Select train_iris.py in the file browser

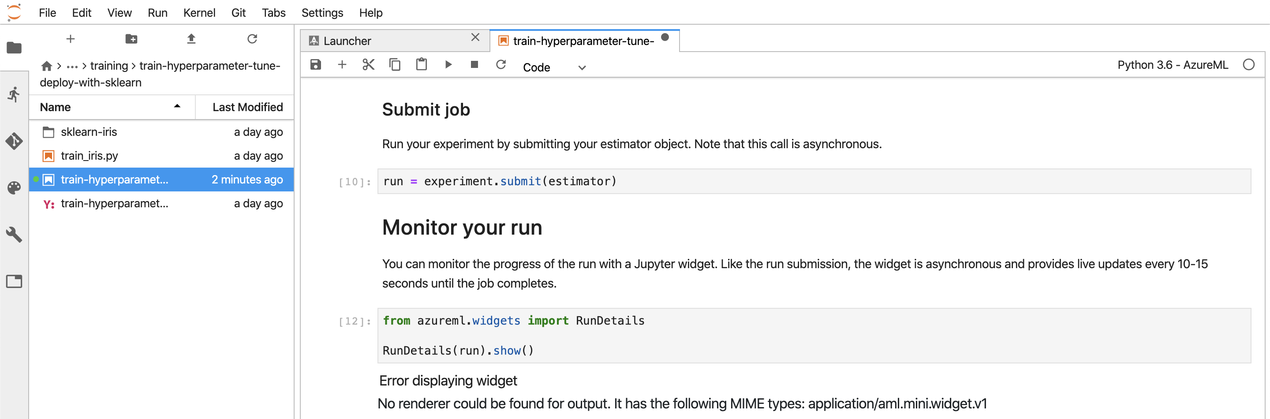(89, 155)
